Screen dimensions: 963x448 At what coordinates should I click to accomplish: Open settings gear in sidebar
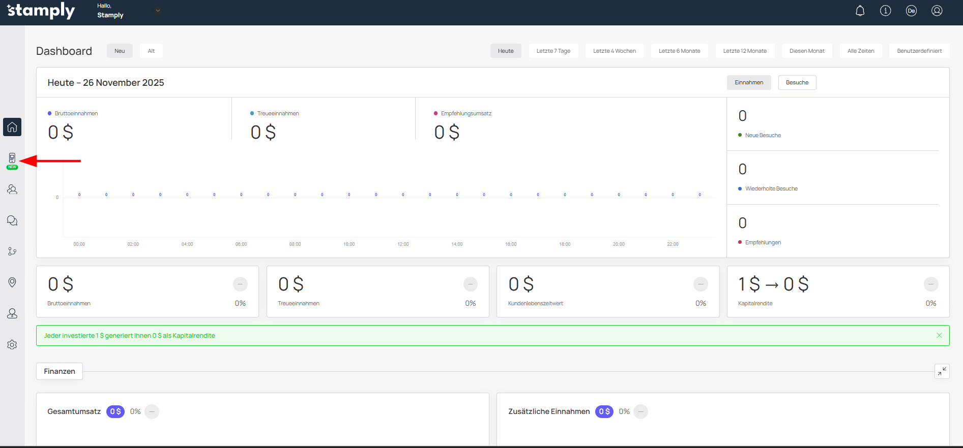point(12,345)
